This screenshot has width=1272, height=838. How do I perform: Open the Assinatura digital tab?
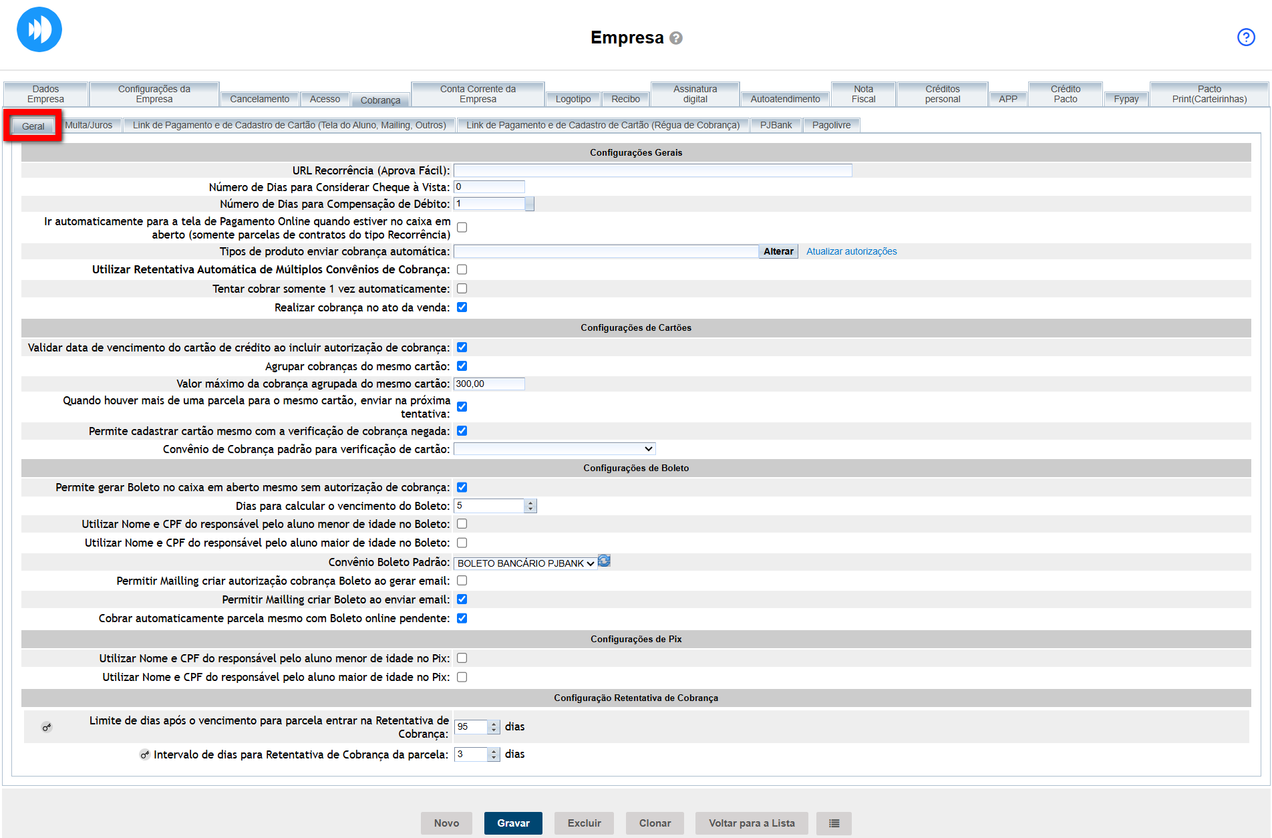click(695, 94)
